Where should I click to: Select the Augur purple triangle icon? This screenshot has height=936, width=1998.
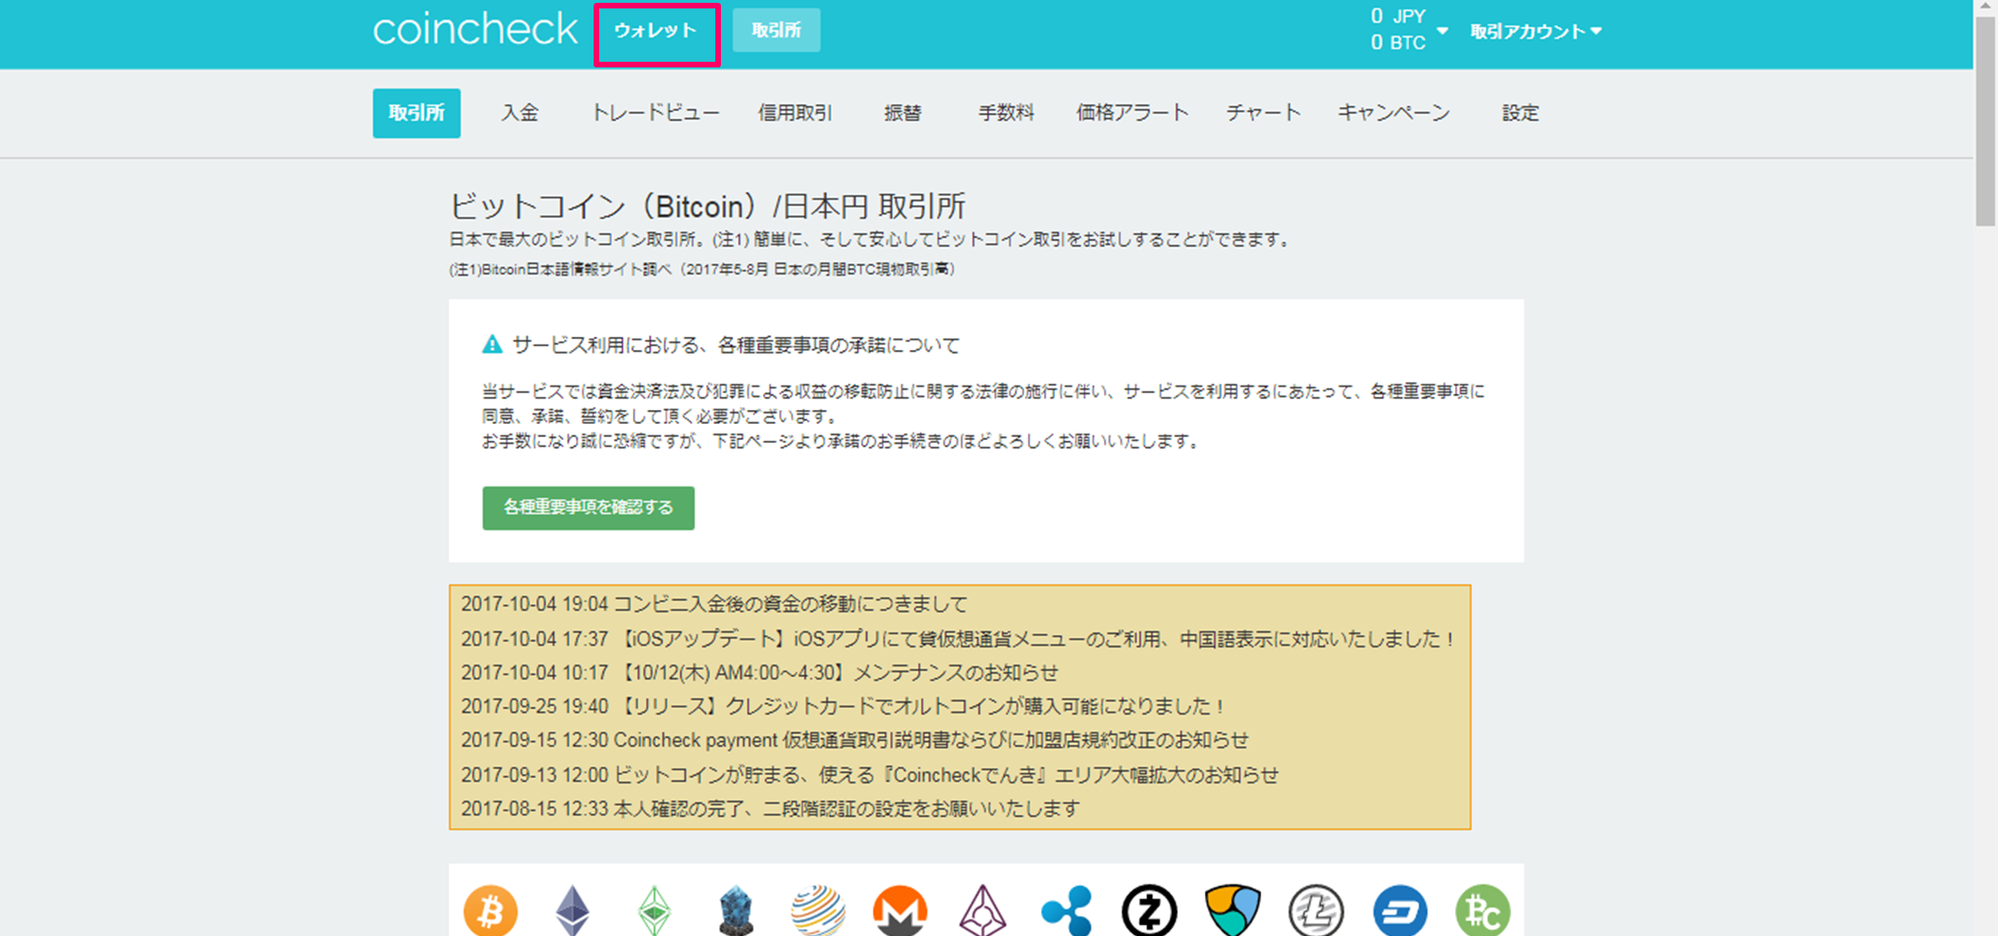point(982,911)
